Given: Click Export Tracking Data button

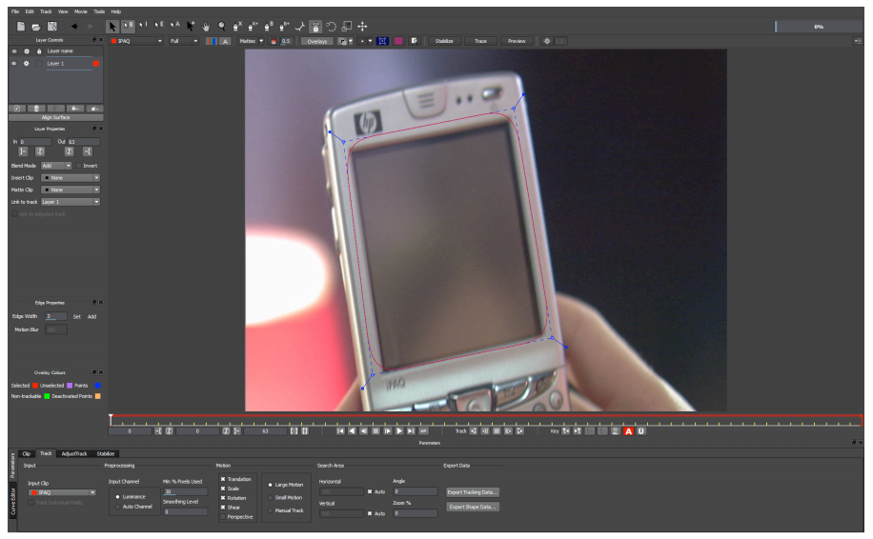Looking at the screenshot, I should (x=472, y=492).
